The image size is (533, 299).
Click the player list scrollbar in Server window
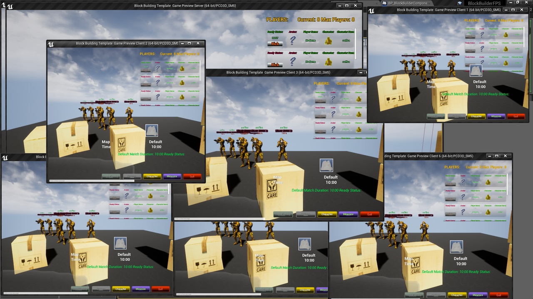(x=356, y=44)
